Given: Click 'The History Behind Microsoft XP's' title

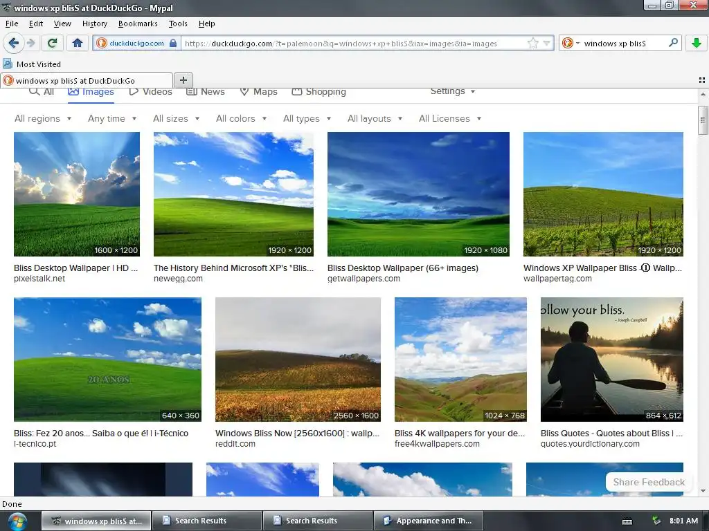Looking at the screenshot, I should [x=233, y=268].
